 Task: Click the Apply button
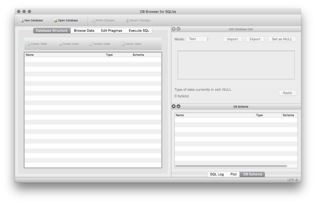[287, 93]
